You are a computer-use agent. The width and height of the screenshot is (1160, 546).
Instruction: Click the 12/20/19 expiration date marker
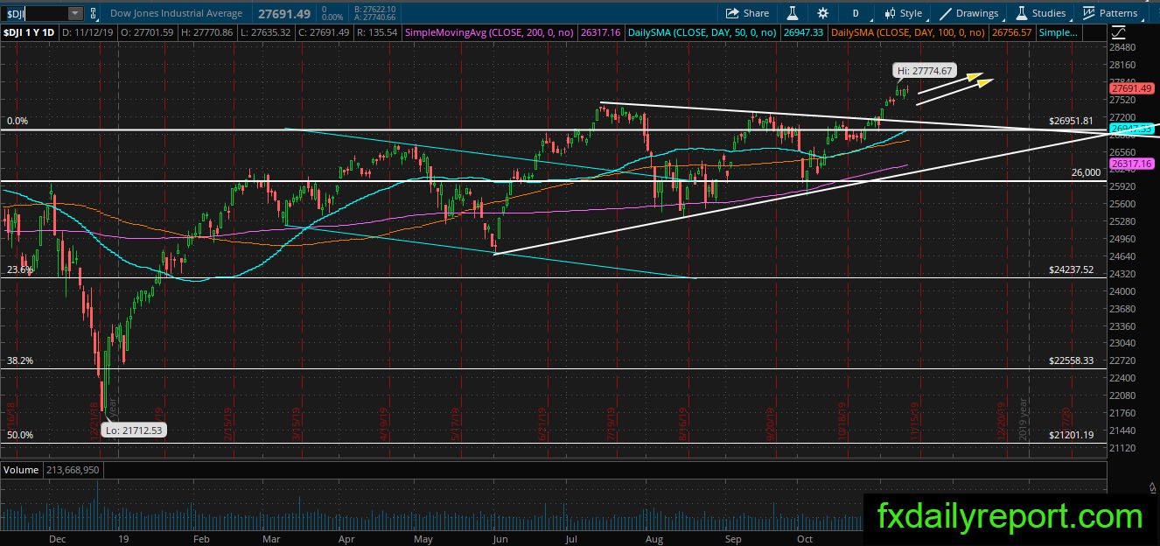pyautogui.click(x=1000, y=419)
